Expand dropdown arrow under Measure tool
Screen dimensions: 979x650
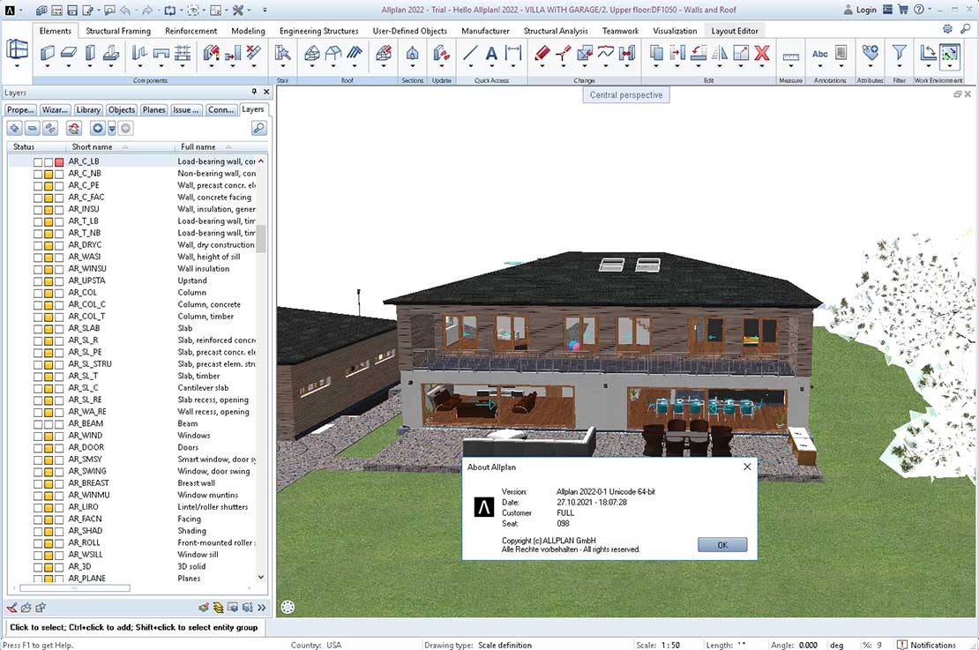click(x=790, y=67)
